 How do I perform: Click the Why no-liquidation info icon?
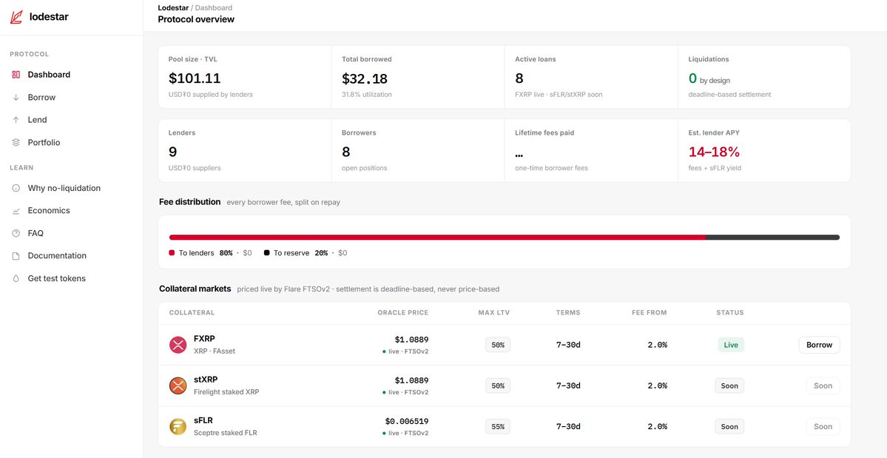(16, 188)
